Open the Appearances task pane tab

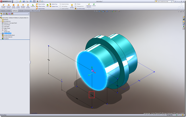pos(184,26)
